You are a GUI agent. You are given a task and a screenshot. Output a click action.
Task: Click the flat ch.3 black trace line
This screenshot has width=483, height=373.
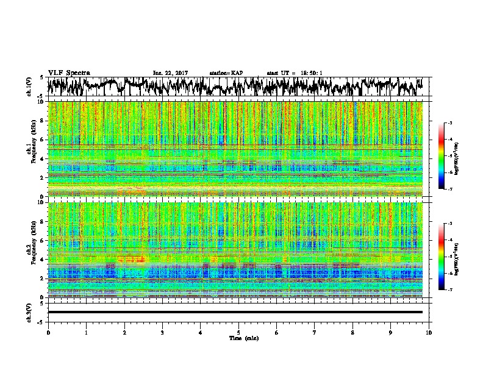[x=235, y=312]
